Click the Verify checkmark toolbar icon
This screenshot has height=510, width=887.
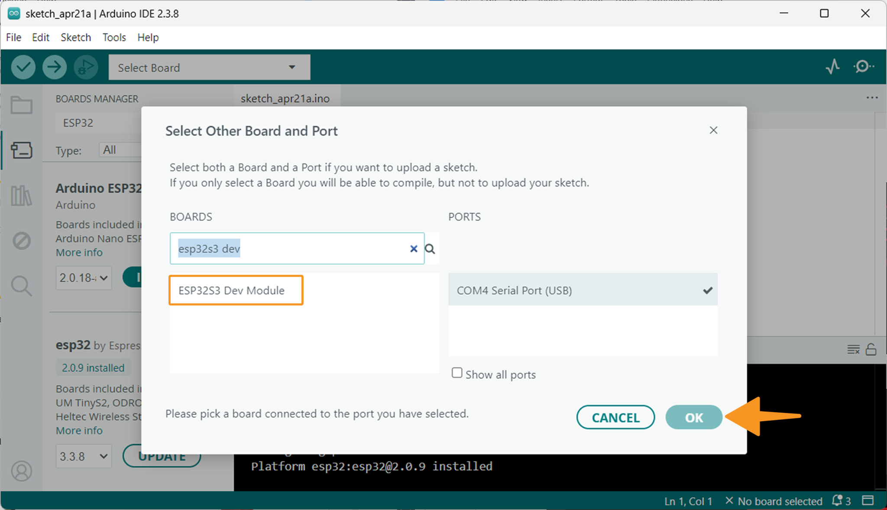point(23,67)
